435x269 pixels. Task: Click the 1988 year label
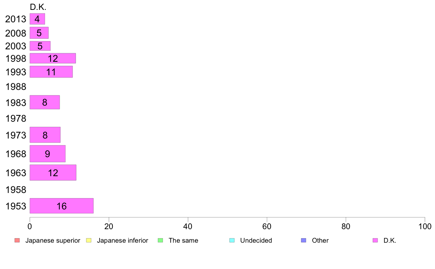16,87
